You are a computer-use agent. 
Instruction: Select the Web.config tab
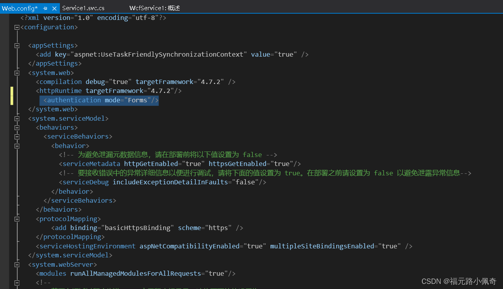(20, 8)
